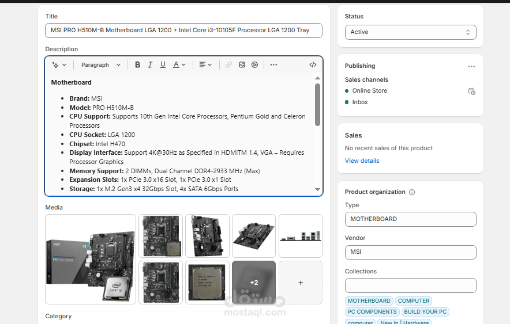Viewport: 510px width, 324px height.
Task: Click the 'Memory Support' description line
Action: coord(164,171)
